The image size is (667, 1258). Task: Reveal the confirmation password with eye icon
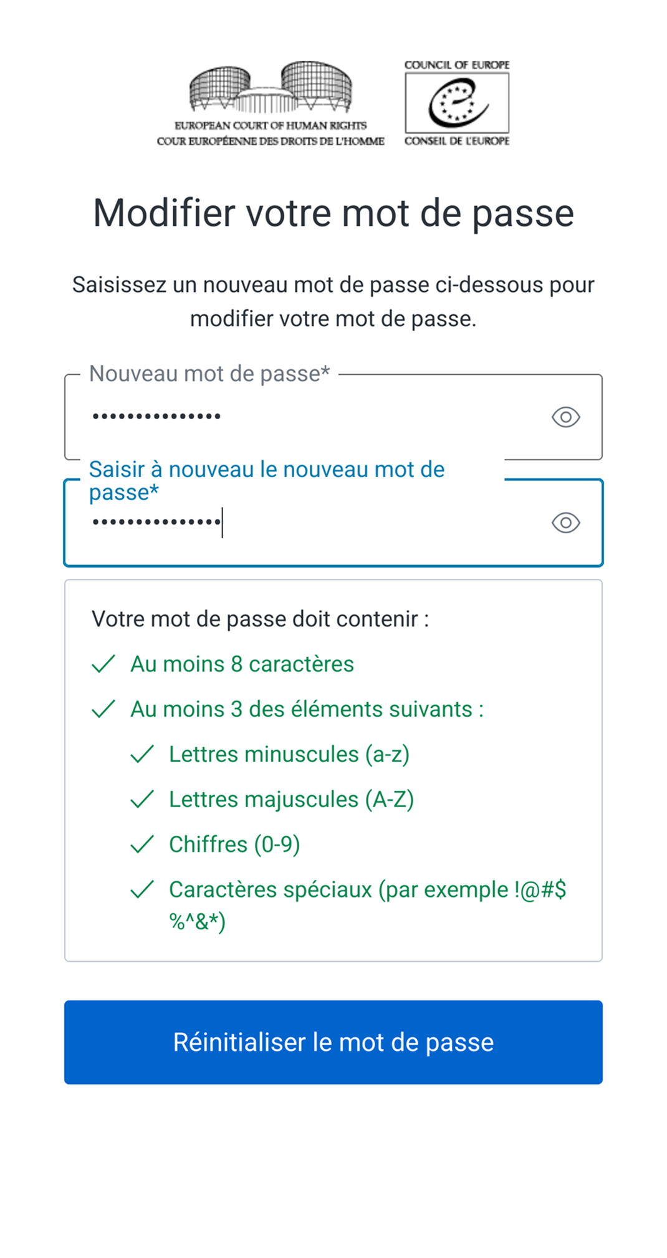pyautogui.click(x=566, y=523)
